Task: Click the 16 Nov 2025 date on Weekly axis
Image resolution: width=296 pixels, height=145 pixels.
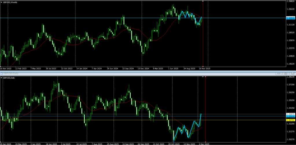Action: coord(204,69)
